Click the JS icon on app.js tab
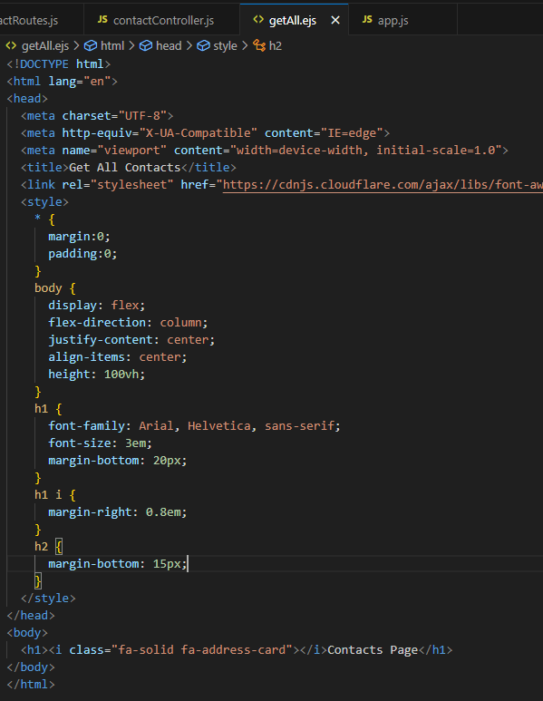The height and width of the screenshot is (701, 543). (x=367, y=19)
